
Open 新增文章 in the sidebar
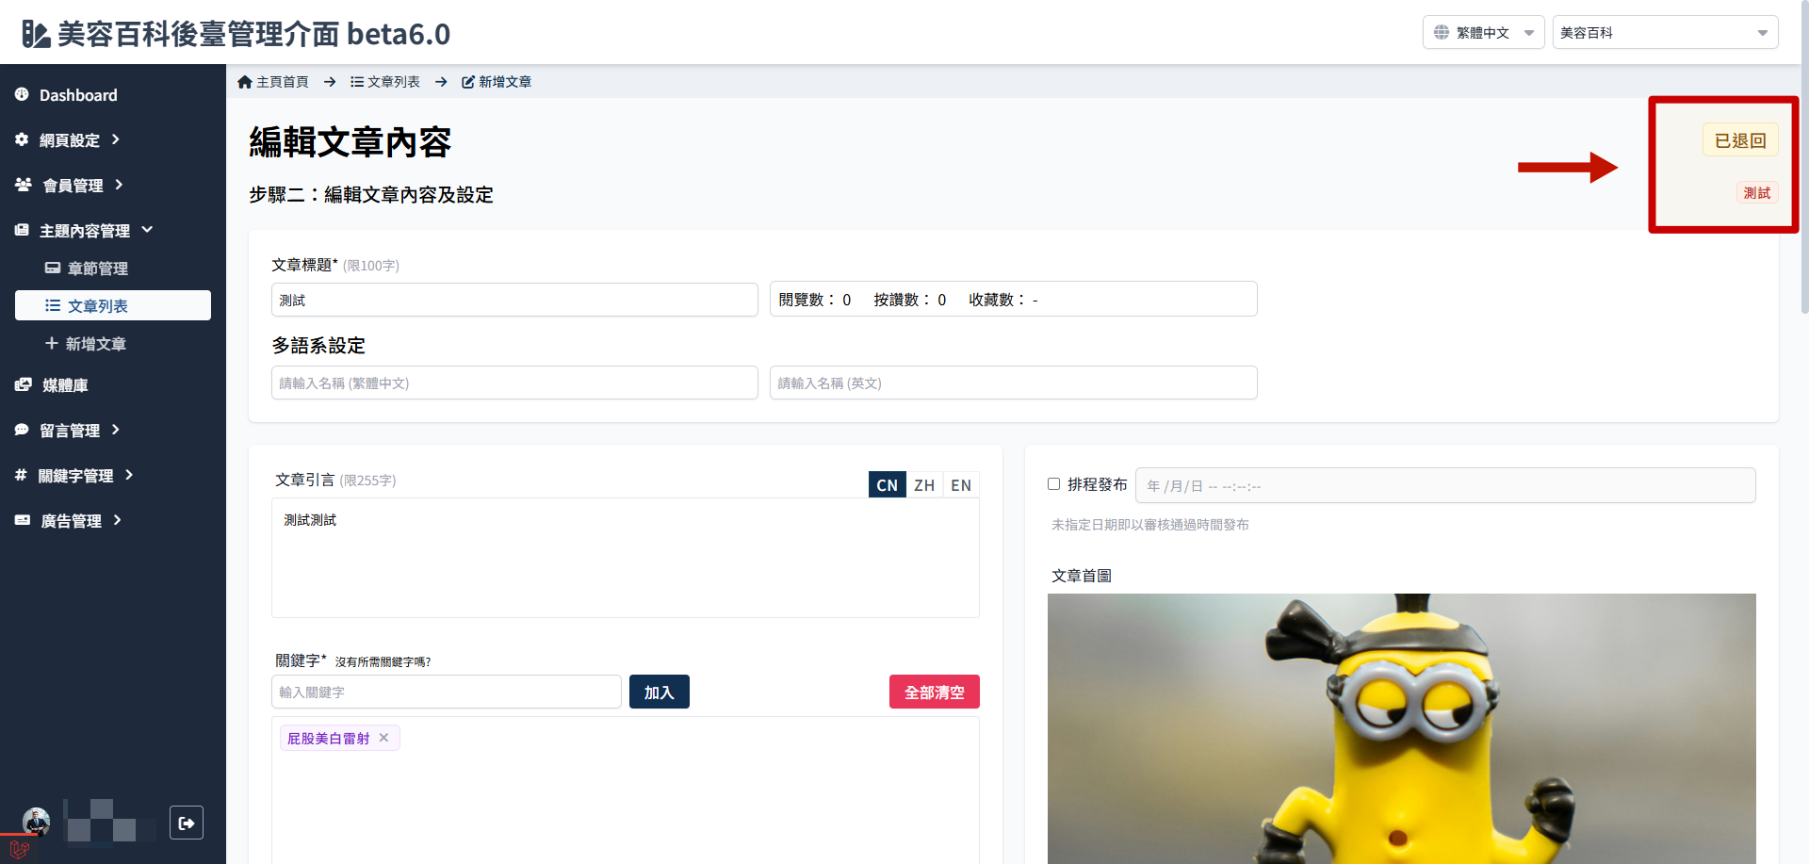coord(95,344)
